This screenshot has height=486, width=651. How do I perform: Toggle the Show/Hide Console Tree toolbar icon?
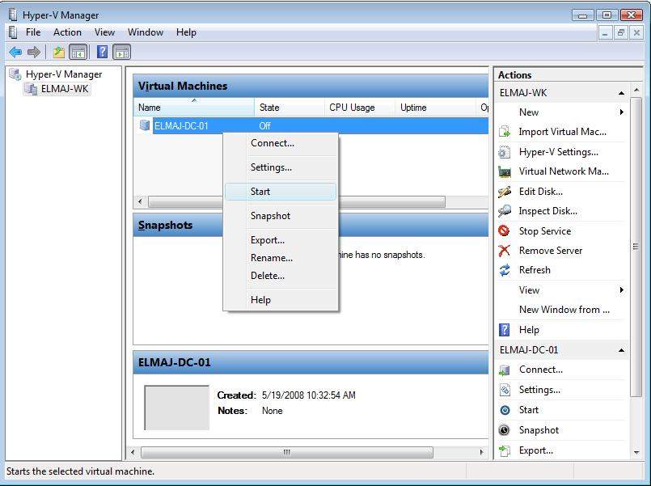[78, 53]
